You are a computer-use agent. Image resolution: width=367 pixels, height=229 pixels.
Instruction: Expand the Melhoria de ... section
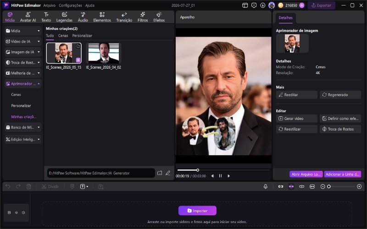coord(23,73)
